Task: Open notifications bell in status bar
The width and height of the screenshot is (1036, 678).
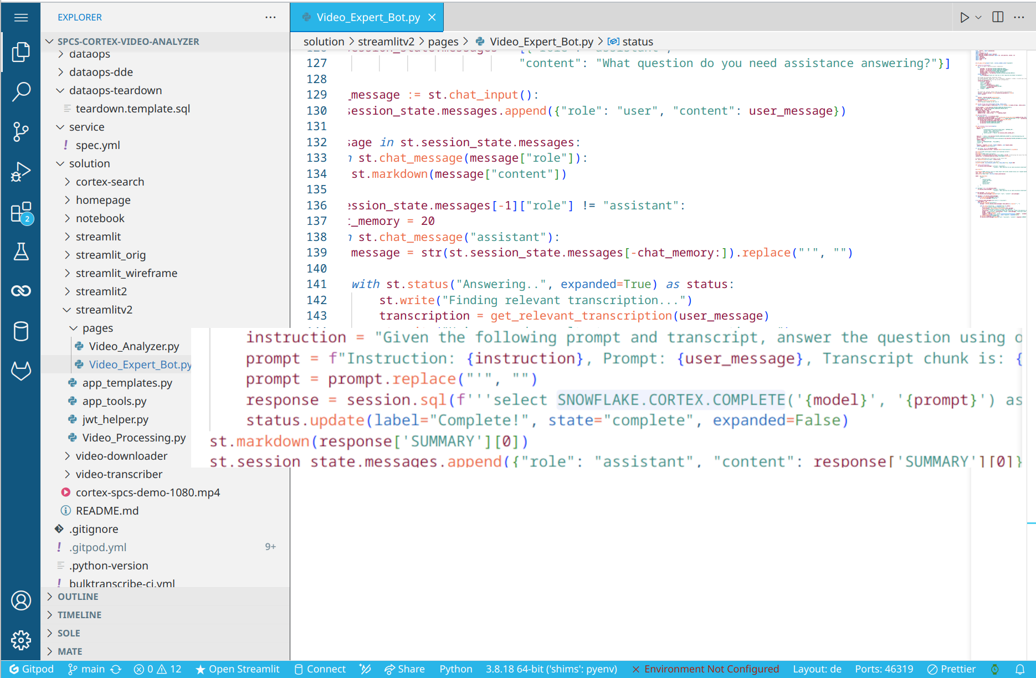Action: [1019, 669]
